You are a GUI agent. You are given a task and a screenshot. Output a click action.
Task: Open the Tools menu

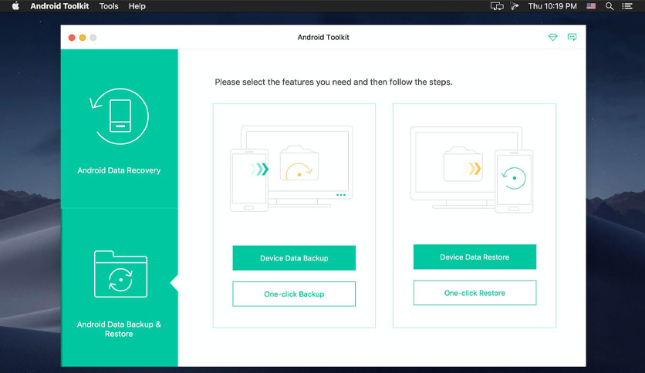tap(109, 6)
